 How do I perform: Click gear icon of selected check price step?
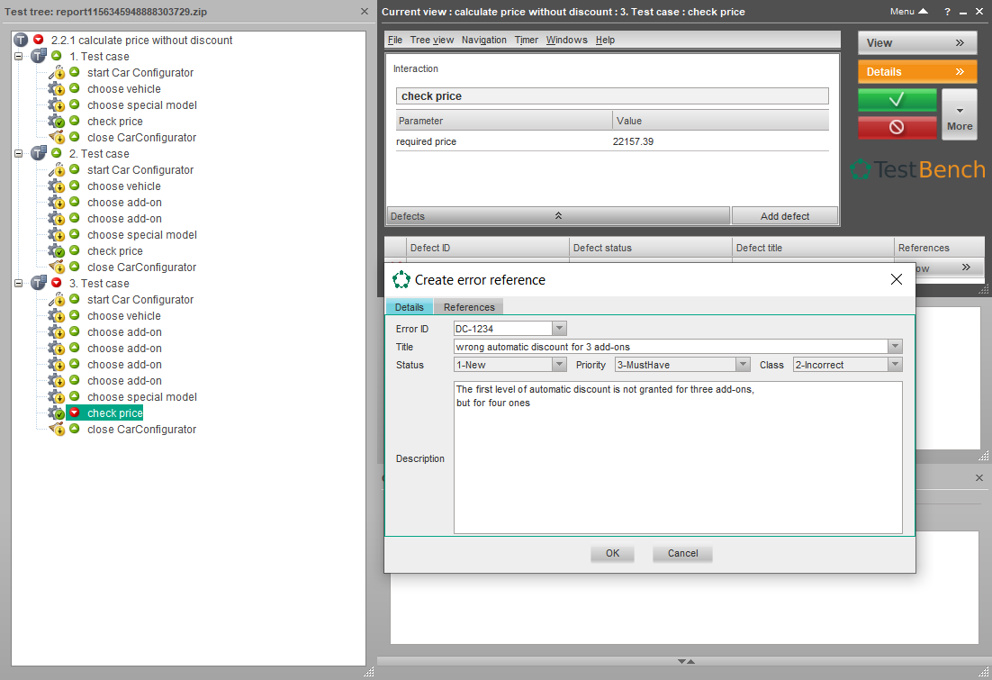click(57, 413)
